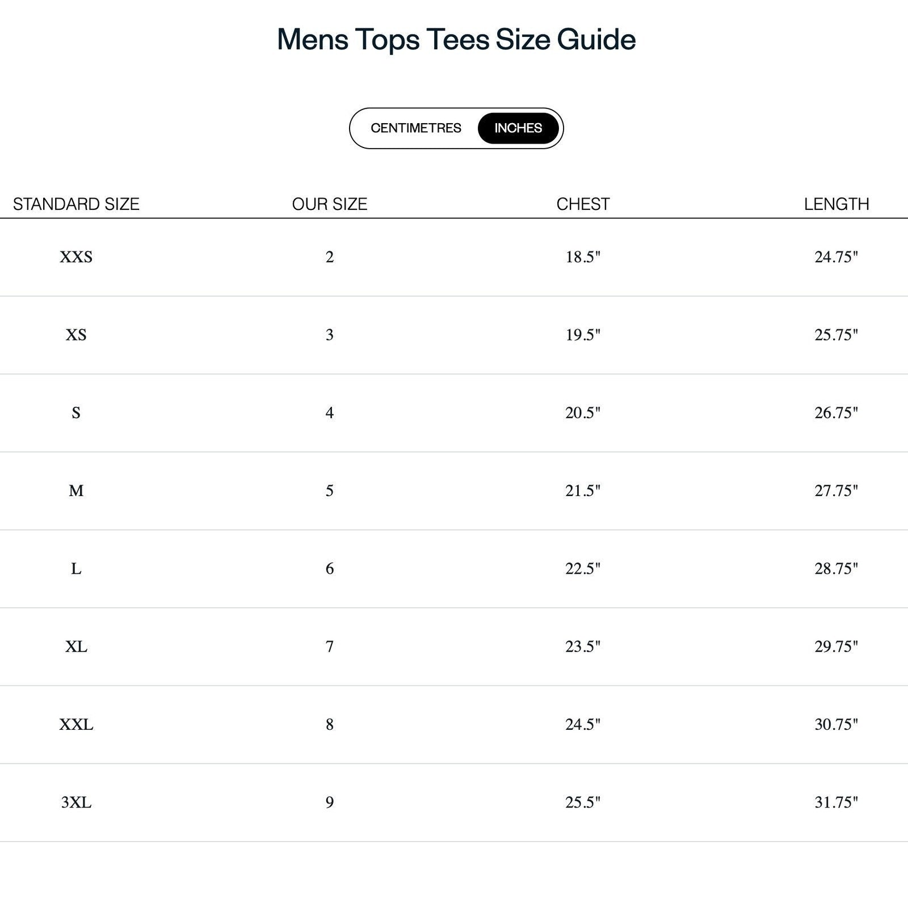Click the Mens Tops Tees Size Guide title

pyautogui.click(x=456, y=40)
